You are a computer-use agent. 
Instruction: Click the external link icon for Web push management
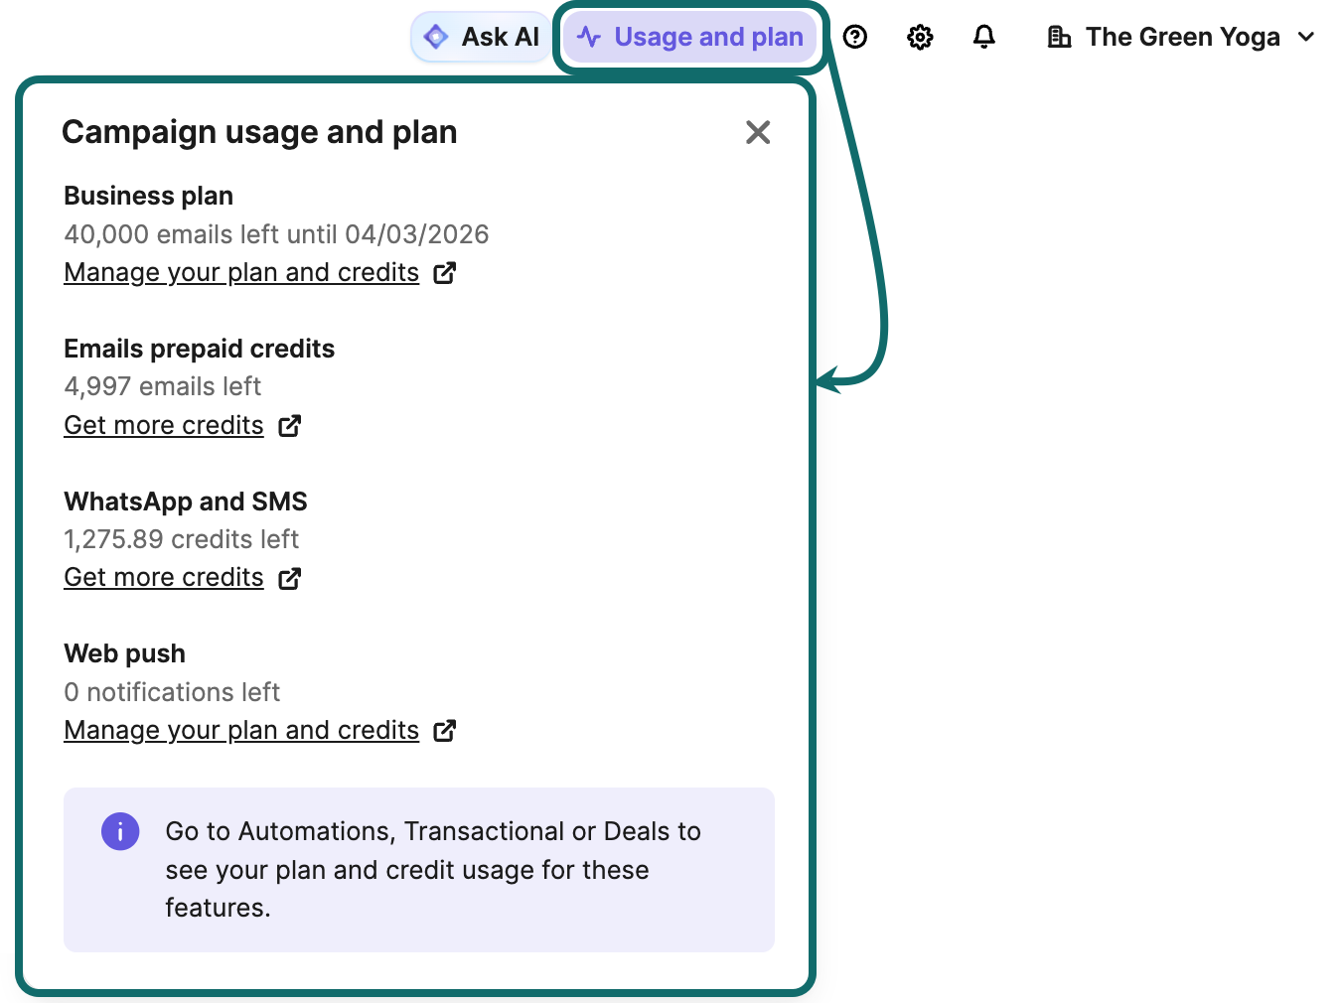pyautogui.click(x=445, y=730)
